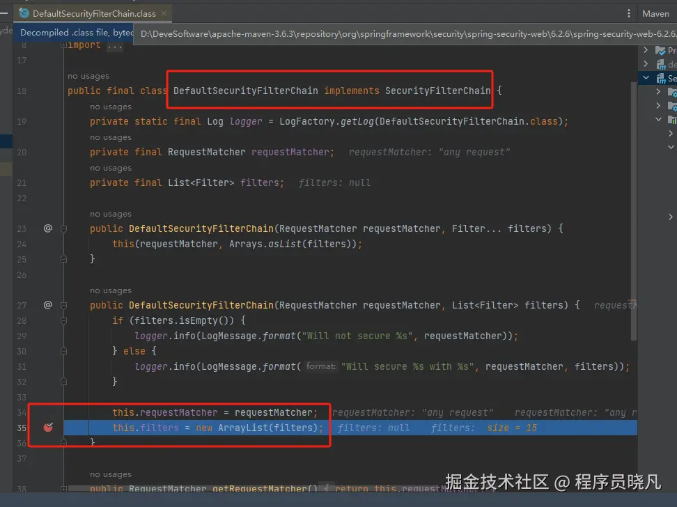
Task: Collapse the else block fold marker at line 30
Action: click(x=63, y=351)
